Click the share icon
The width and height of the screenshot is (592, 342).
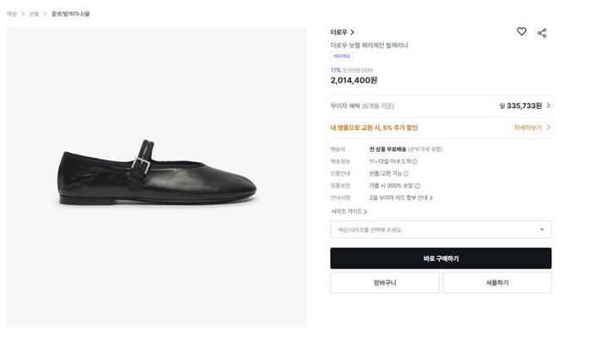542,32
